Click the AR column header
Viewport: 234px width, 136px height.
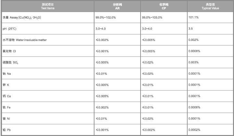(x=117, y=6)
